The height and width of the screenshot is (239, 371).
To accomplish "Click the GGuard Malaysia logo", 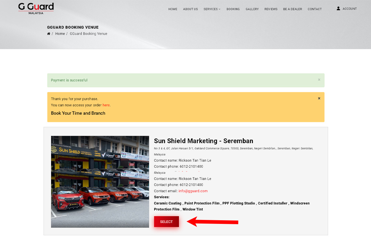I will coord(36,8).
